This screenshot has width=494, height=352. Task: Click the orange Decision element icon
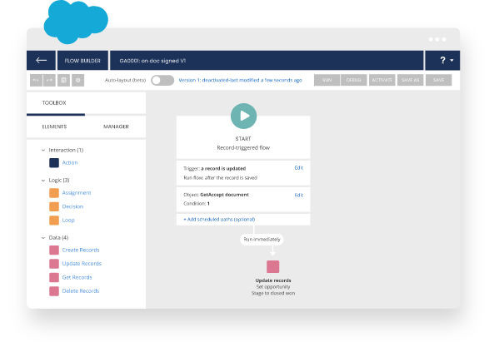click(54, 206)
